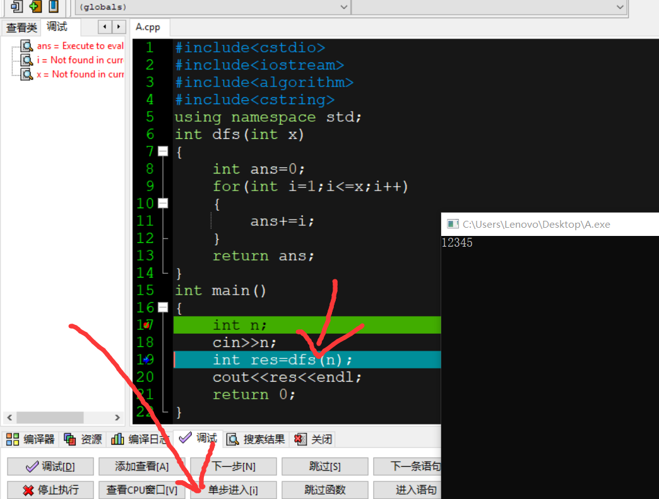This screenshot has width=659, height=499.
Task: Click the right tab scroll arrow
Action: click(x=119, y=27)
